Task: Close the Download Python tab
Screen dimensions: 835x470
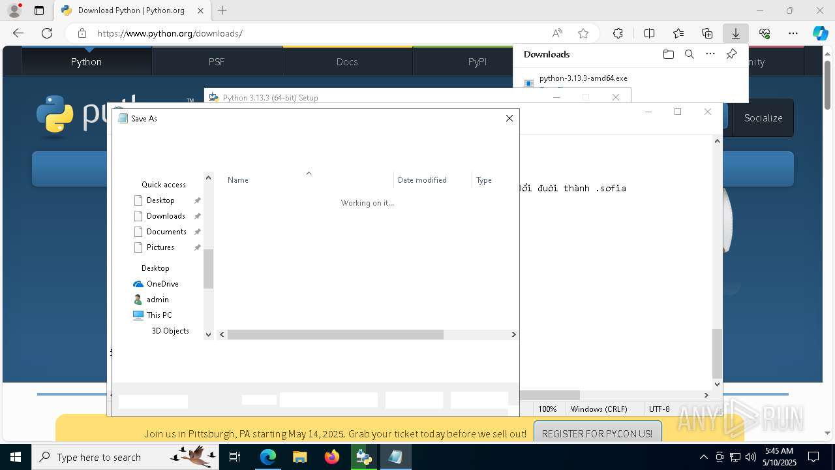Action: coord(201,10)
